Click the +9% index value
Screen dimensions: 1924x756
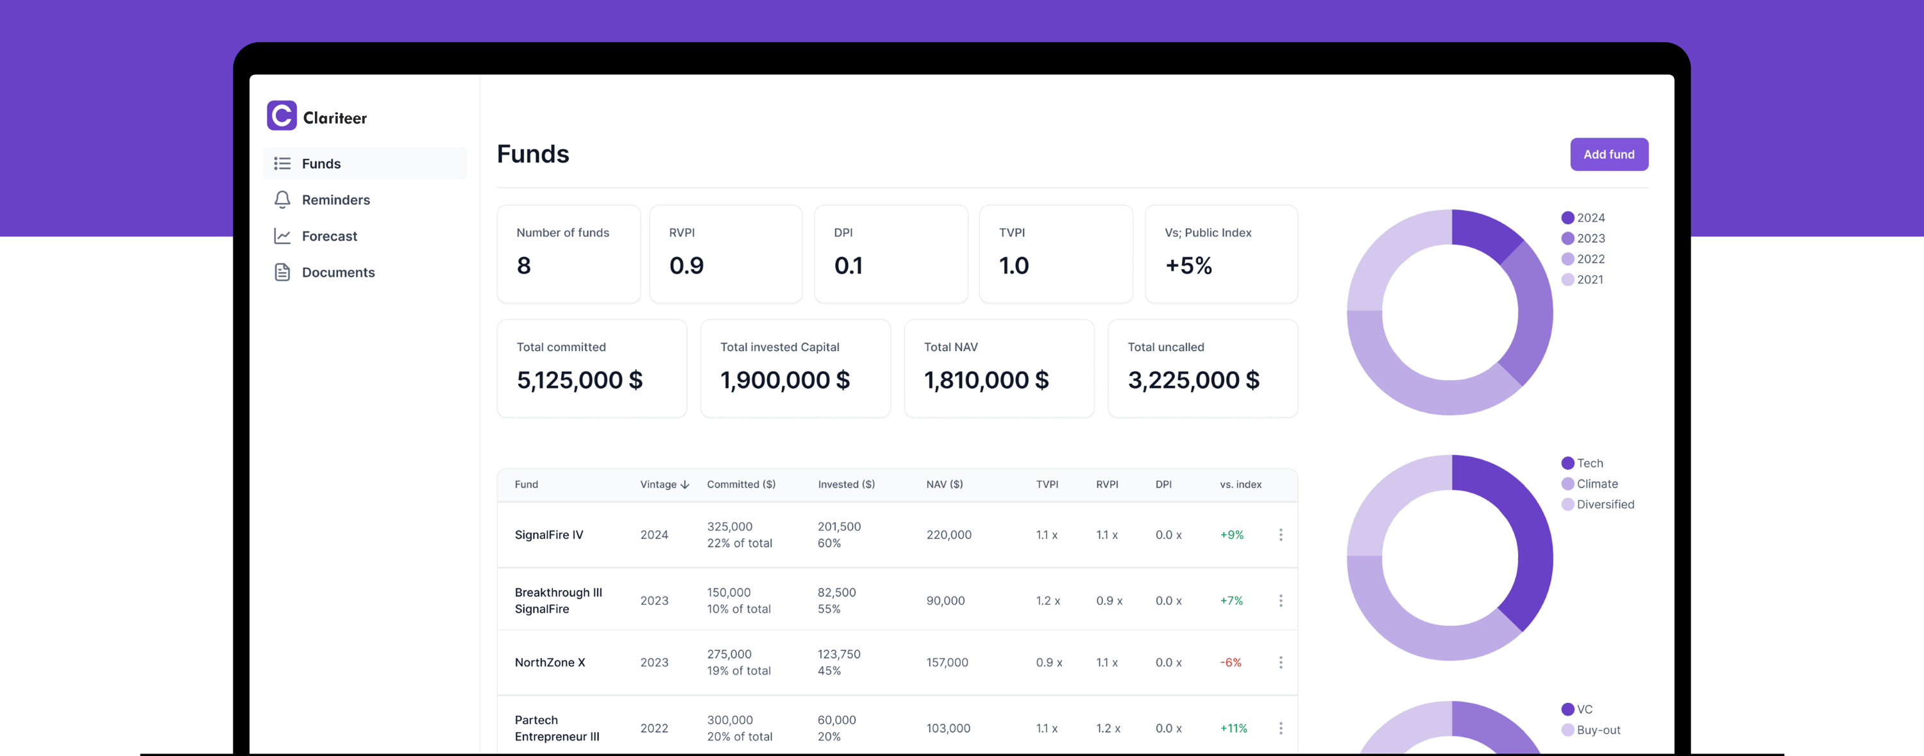click(1231, 535)
